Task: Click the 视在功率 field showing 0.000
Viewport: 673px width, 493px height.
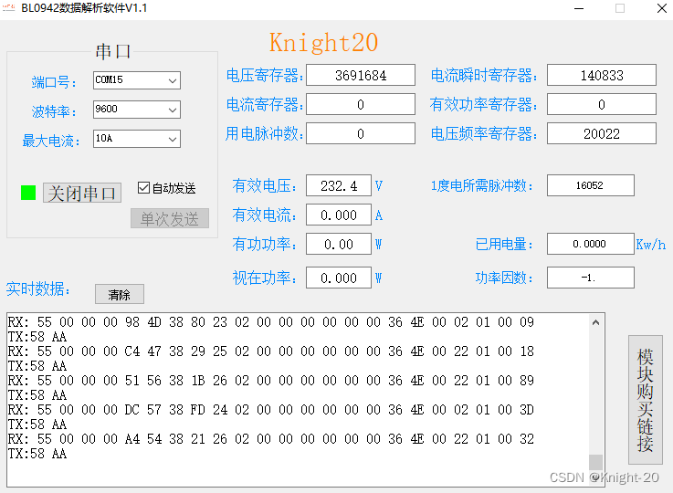Action: point(339,278)
